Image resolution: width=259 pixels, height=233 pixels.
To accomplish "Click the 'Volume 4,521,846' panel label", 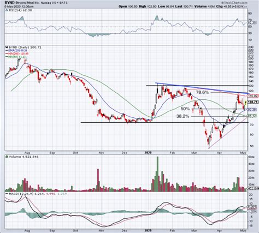I will point(23,157).
